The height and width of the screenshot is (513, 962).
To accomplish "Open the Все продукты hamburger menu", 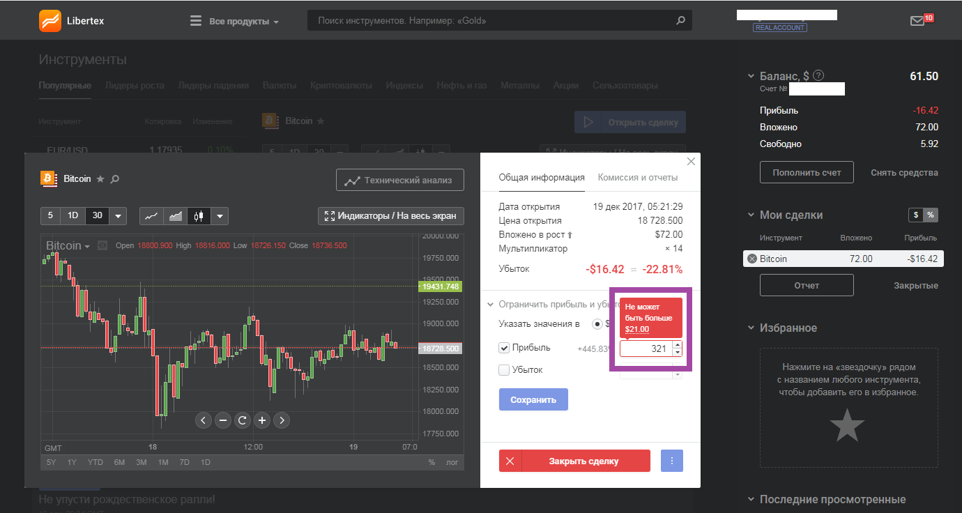I will (x=234, y=21).
